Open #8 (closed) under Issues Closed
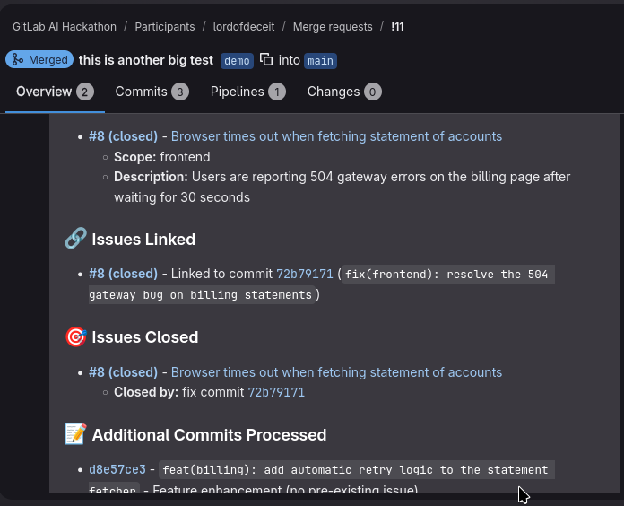624x506 pixels. pyautogui.click(x=123, y=371)
